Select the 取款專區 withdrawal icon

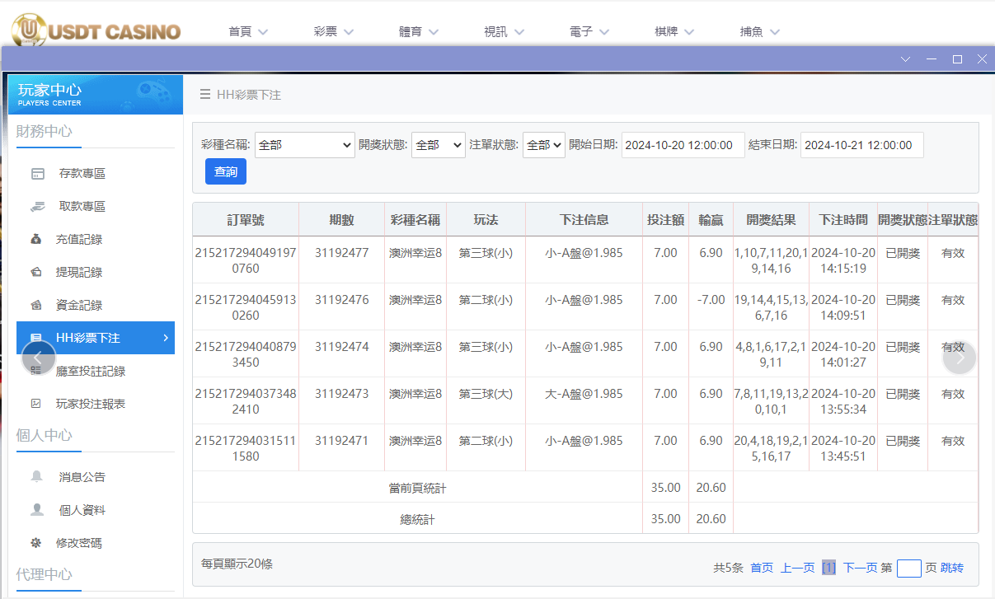[39, 206]
